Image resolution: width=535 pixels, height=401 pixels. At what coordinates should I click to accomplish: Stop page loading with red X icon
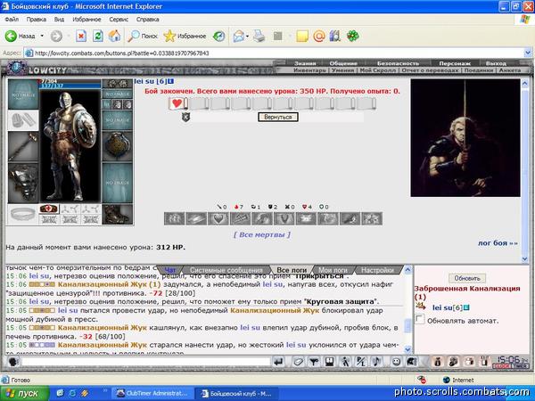click(x=81, y=36)
